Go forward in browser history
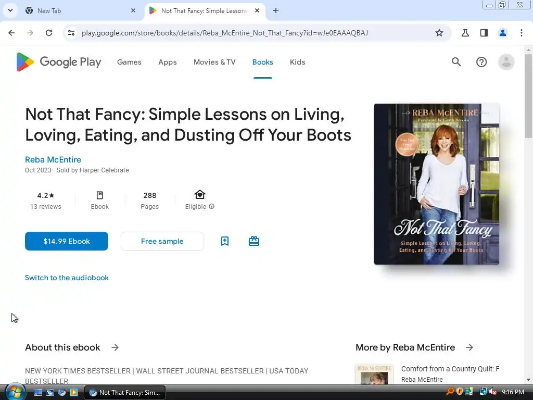533x400 pixels. point(30,33)
